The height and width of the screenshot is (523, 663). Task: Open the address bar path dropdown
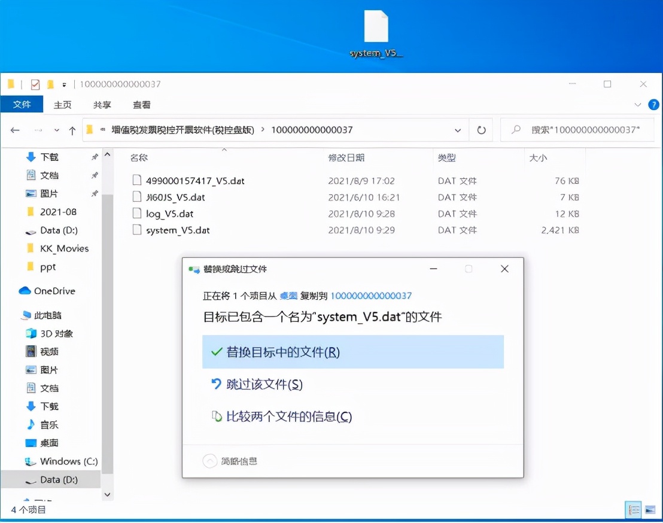click(458, 130)
